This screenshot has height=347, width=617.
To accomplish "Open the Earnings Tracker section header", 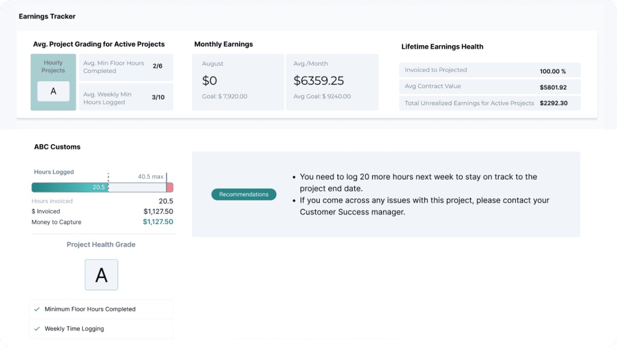I will coord(47,16).
